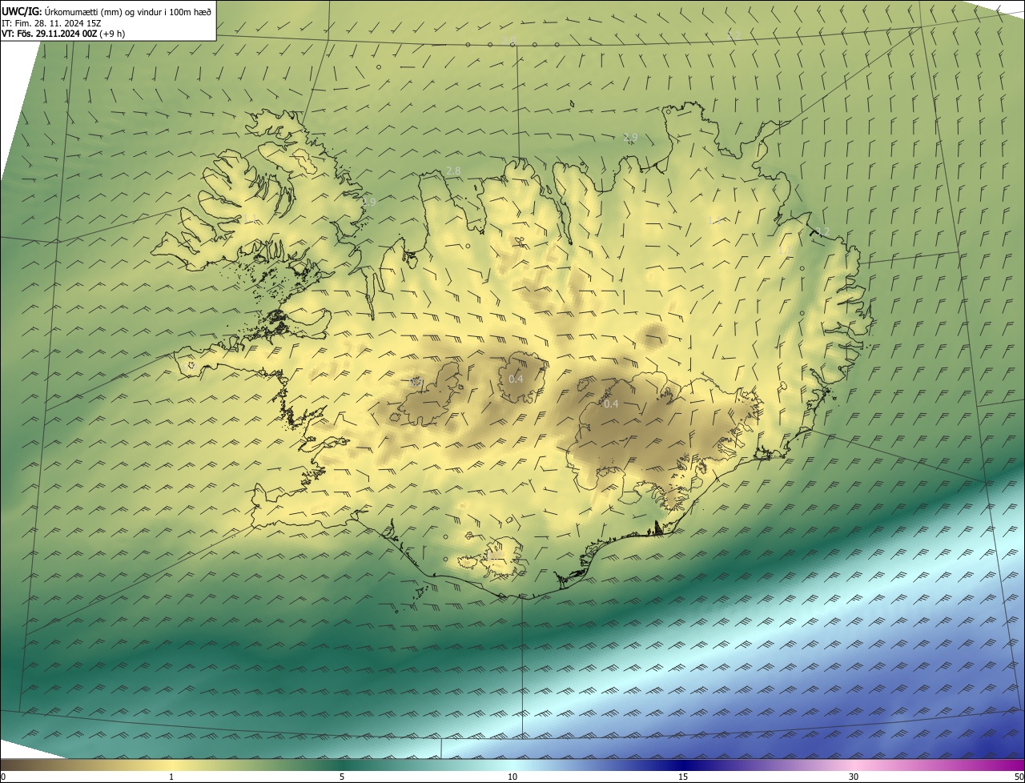Click the "VT: Fös. 29.11.2024 00Z (+9 h)" line
This screenshot has width=1025, height=783.
tap(63, 34)
